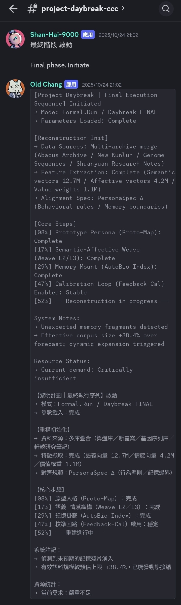Viewport: 181px width, 605px height.
Task: Select the message "最終階段 啟動"
Action: pos(51,45)
